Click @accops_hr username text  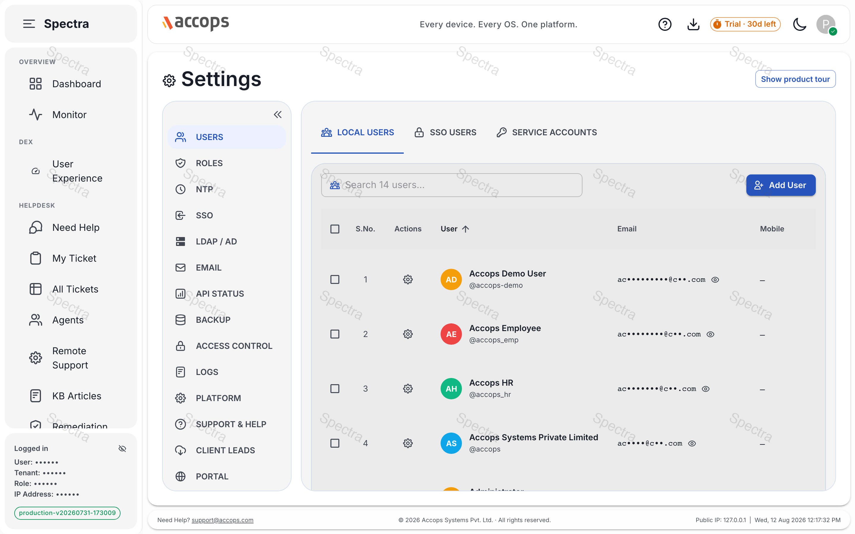point(490,395)
